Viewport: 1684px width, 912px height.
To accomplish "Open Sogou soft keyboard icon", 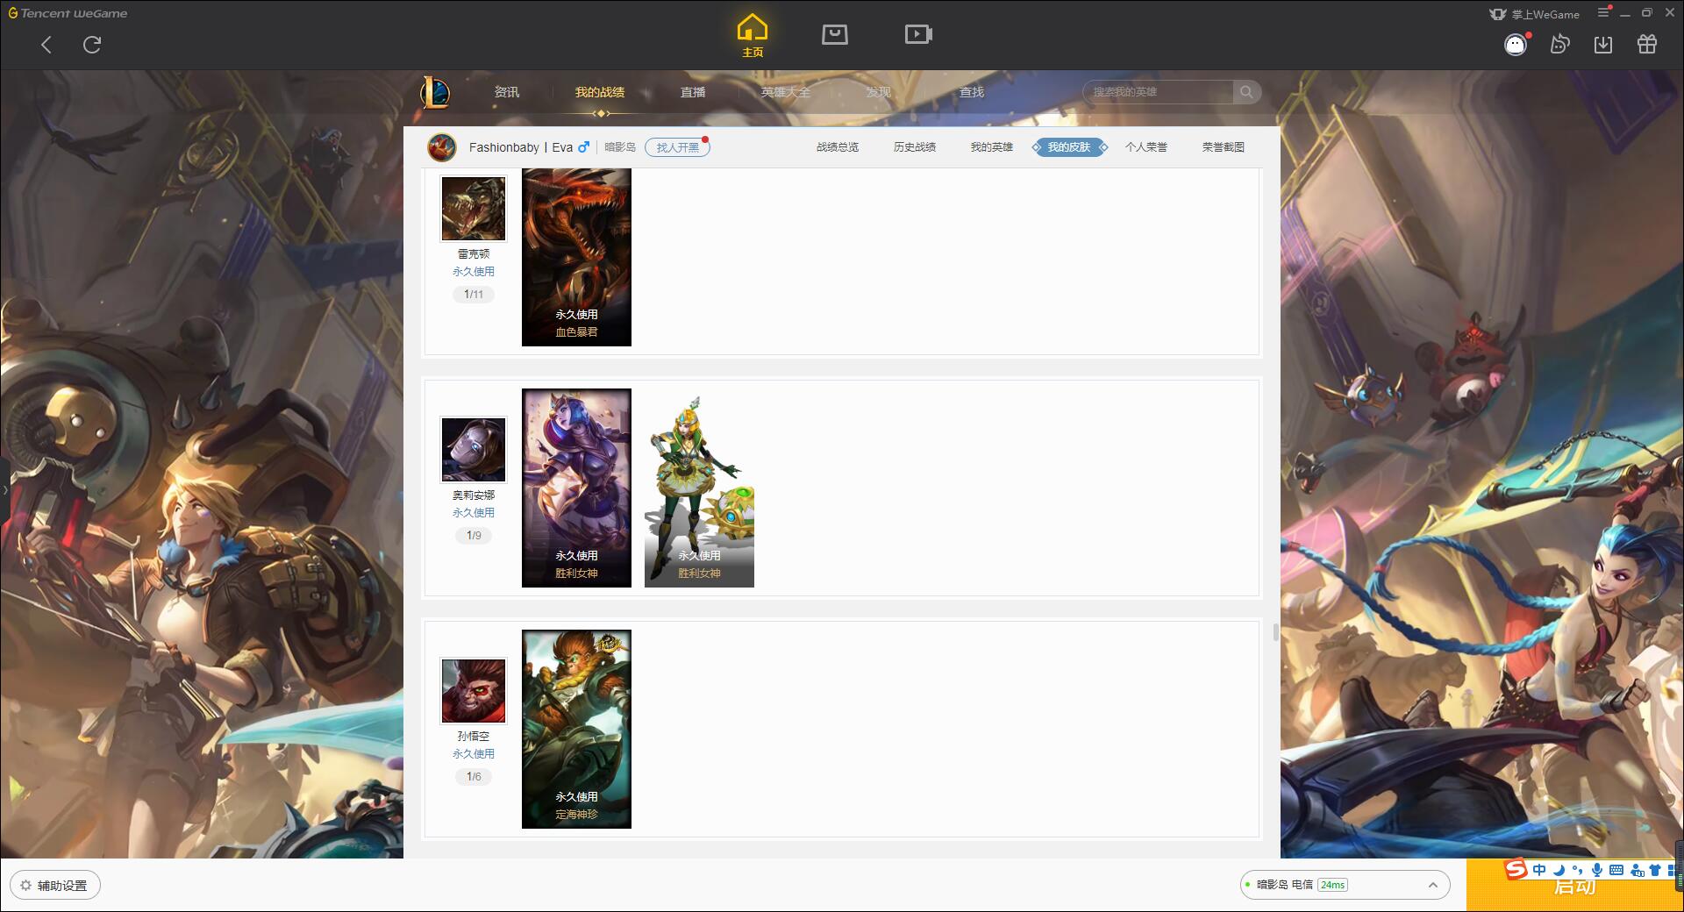I will coord(1616,870).
